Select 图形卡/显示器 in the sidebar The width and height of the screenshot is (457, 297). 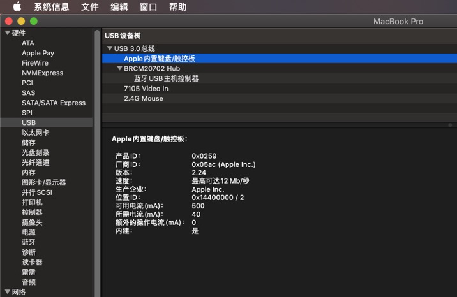pos(43,182)
